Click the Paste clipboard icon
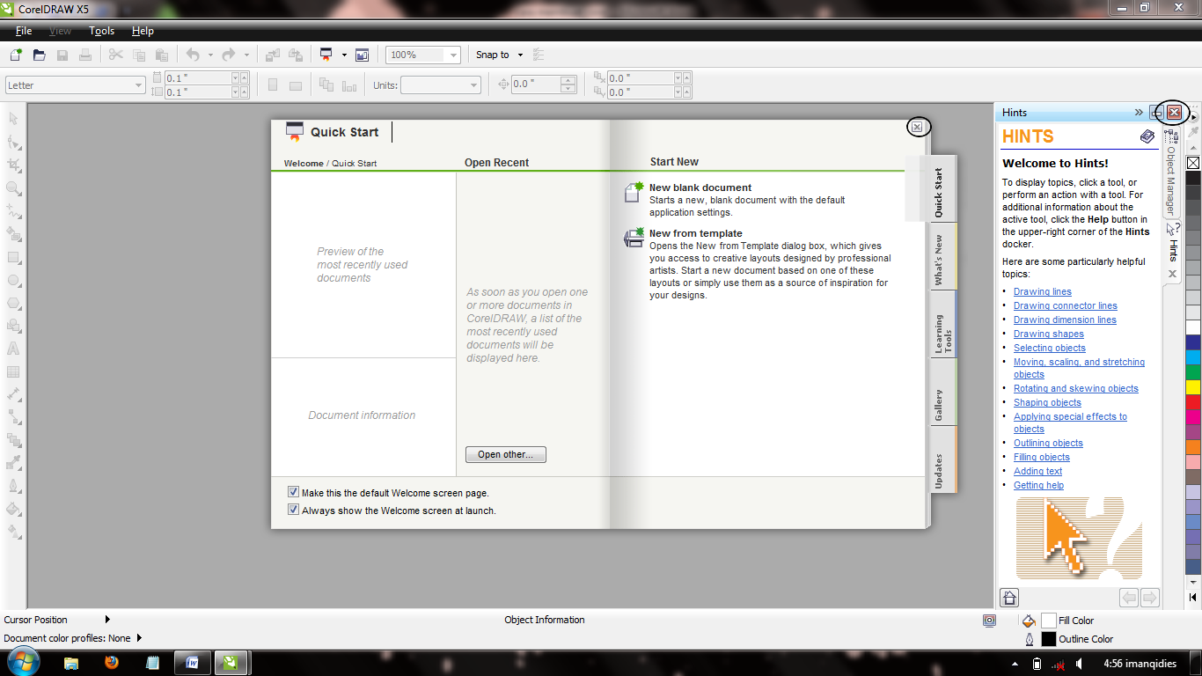The image size is (1202, 676). tap(162, 55)
